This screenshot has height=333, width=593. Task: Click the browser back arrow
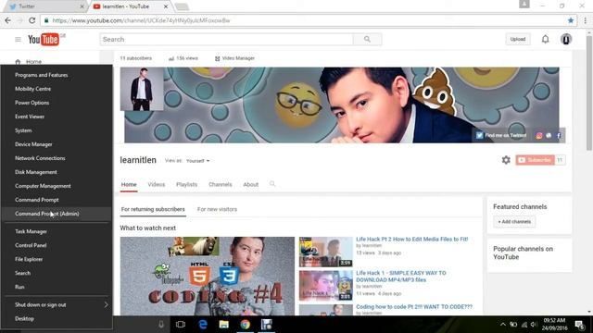pyautogui.click(x=8, y=20)
